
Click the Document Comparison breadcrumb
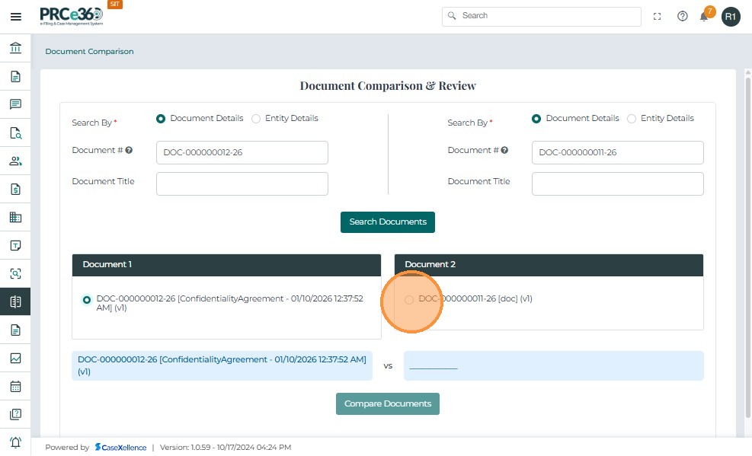(89, 52)
